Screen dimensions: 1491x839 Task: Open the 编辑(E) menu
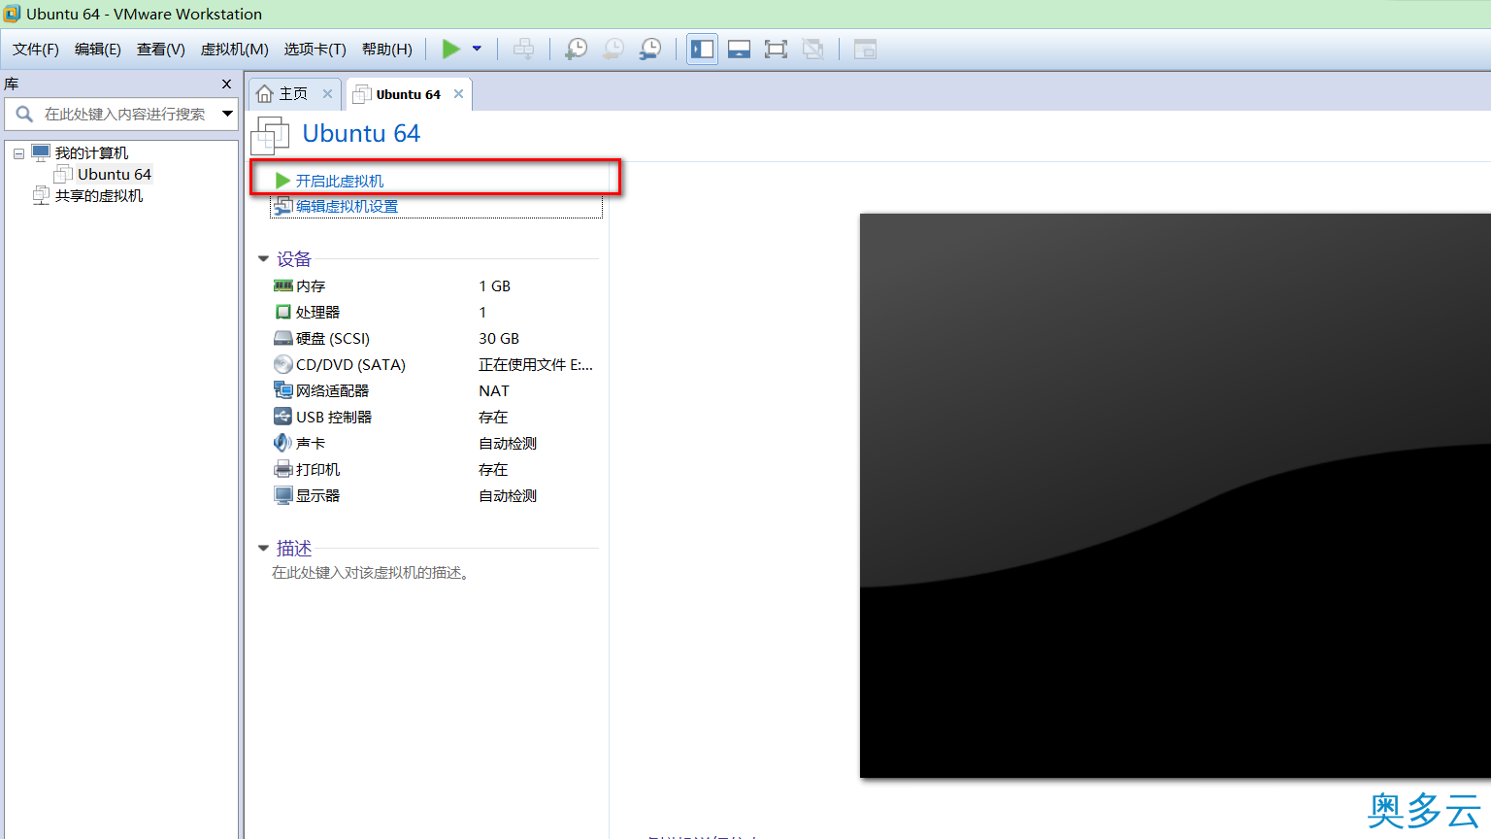98,49
